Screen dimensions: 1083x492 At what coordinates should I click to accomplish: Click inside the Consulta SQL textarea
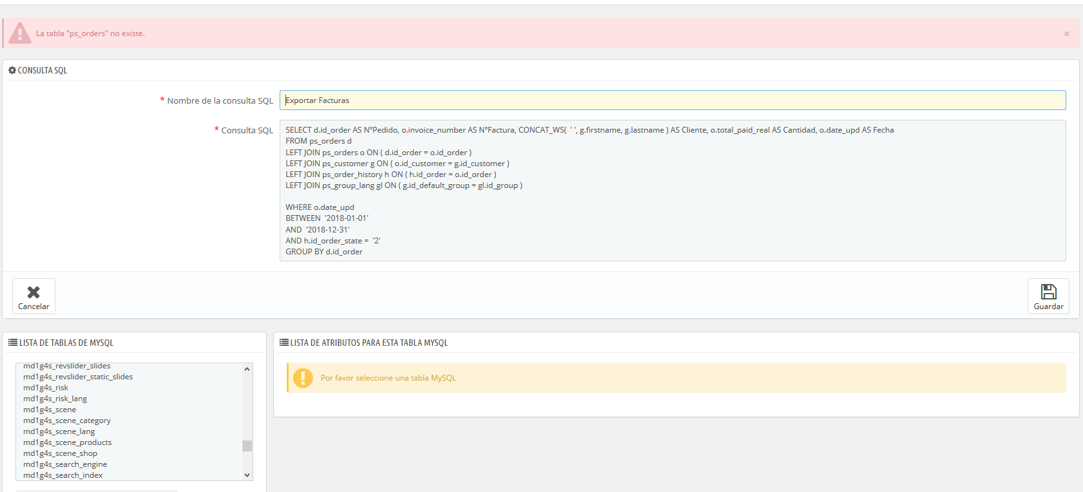(673, 191)
